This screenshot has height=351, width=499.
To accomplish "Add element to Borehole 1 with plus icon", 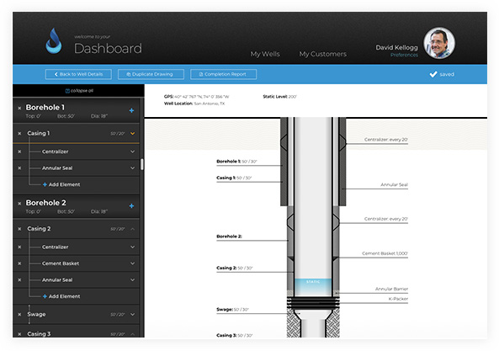I will coord(131,110).
